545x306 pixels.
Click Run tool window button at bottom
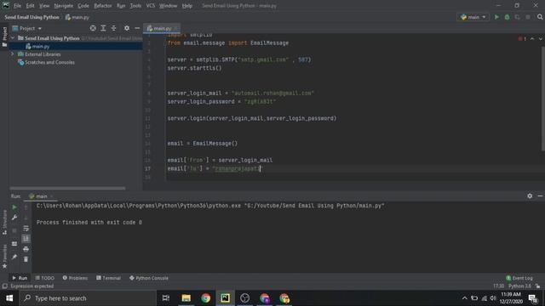20,278
